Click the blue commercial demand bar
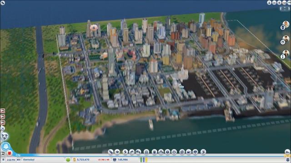 point(144,160)
